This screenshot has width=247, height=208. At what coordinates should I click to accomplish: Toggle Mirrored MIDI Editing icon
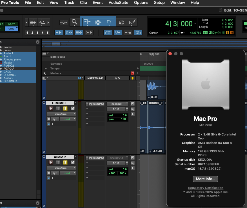click(128, 33)
